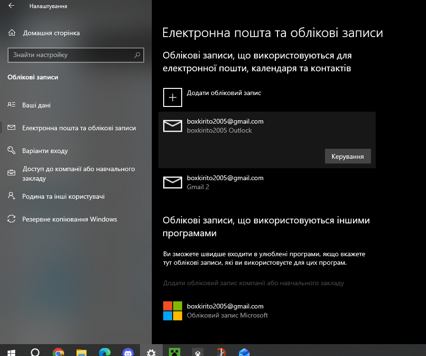Open Discord from taskbar

click(x=128, y=352)
